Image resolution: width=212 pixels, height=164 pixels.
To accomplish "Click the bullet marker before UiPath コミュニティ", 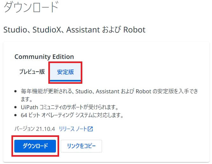I will [15, 107].
